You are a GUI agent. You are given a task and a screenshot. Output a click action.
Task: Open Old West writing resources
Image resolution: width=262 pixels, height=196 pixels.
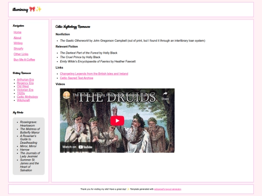click(23, 86)
